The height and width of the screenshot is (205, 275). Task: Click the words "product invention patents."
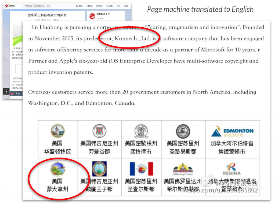click(61, 72)
